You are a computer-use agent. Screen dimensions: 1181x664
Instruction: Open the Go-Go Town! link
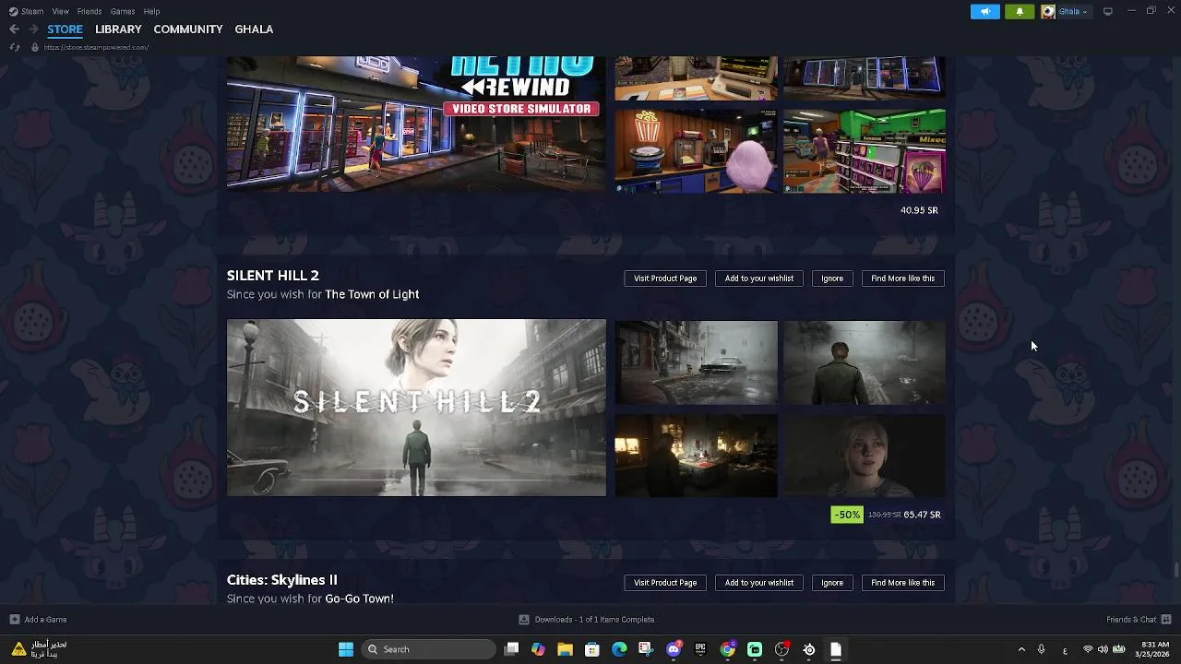(359, 599)
